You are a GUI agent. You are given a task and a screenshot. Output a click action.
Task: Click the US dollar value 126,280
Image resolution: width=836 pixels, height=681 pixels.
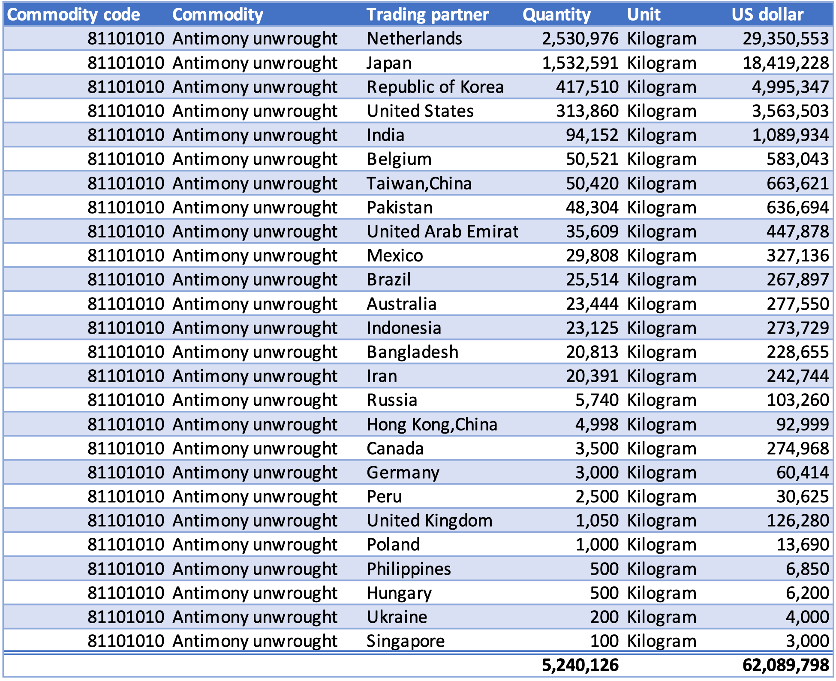click(x=797, y=521)
